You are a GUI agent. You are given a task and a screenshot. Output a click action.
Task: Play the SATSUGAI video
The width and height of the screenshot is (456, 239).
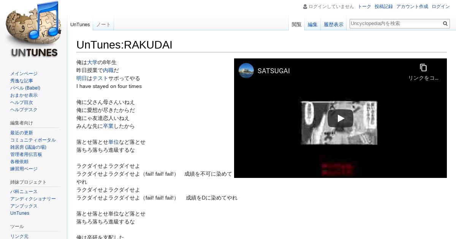tap(340, 118)
